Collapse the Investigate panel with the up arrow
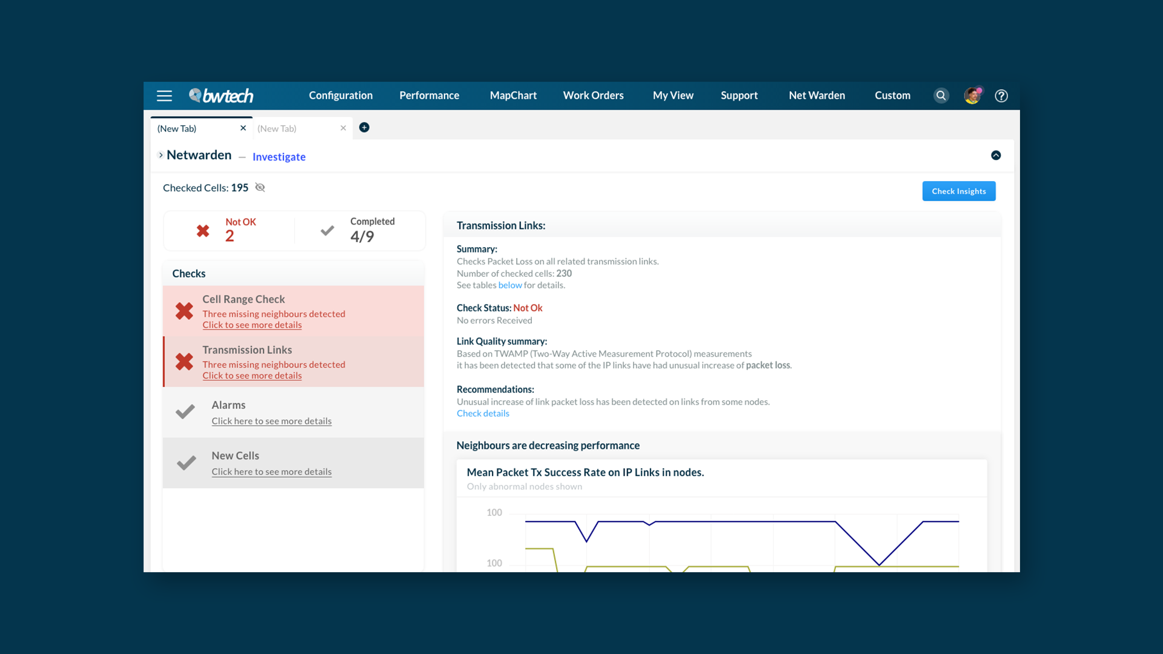1163x654 pixels. point(996,156)
